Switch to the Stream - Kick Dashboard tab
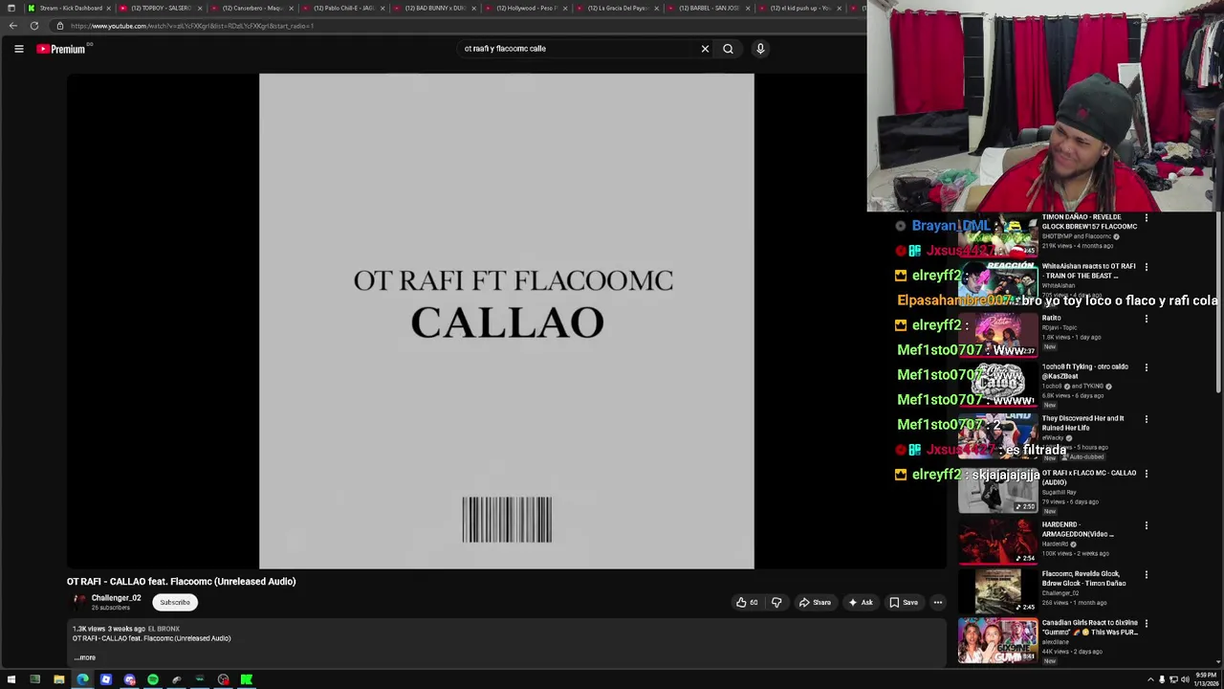This screenshot has width=1224, height=689. (x=65, y=8)
